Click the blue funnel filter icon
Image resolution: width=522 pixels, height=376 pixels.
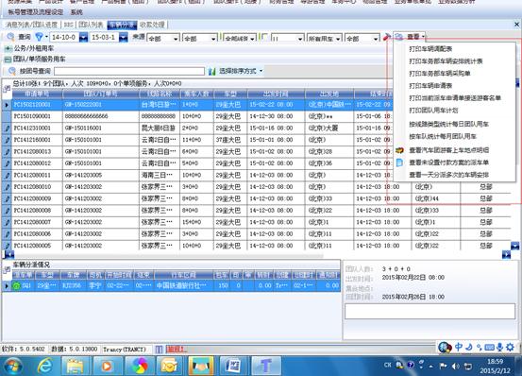pyautogui.click(x=40, y=37)
